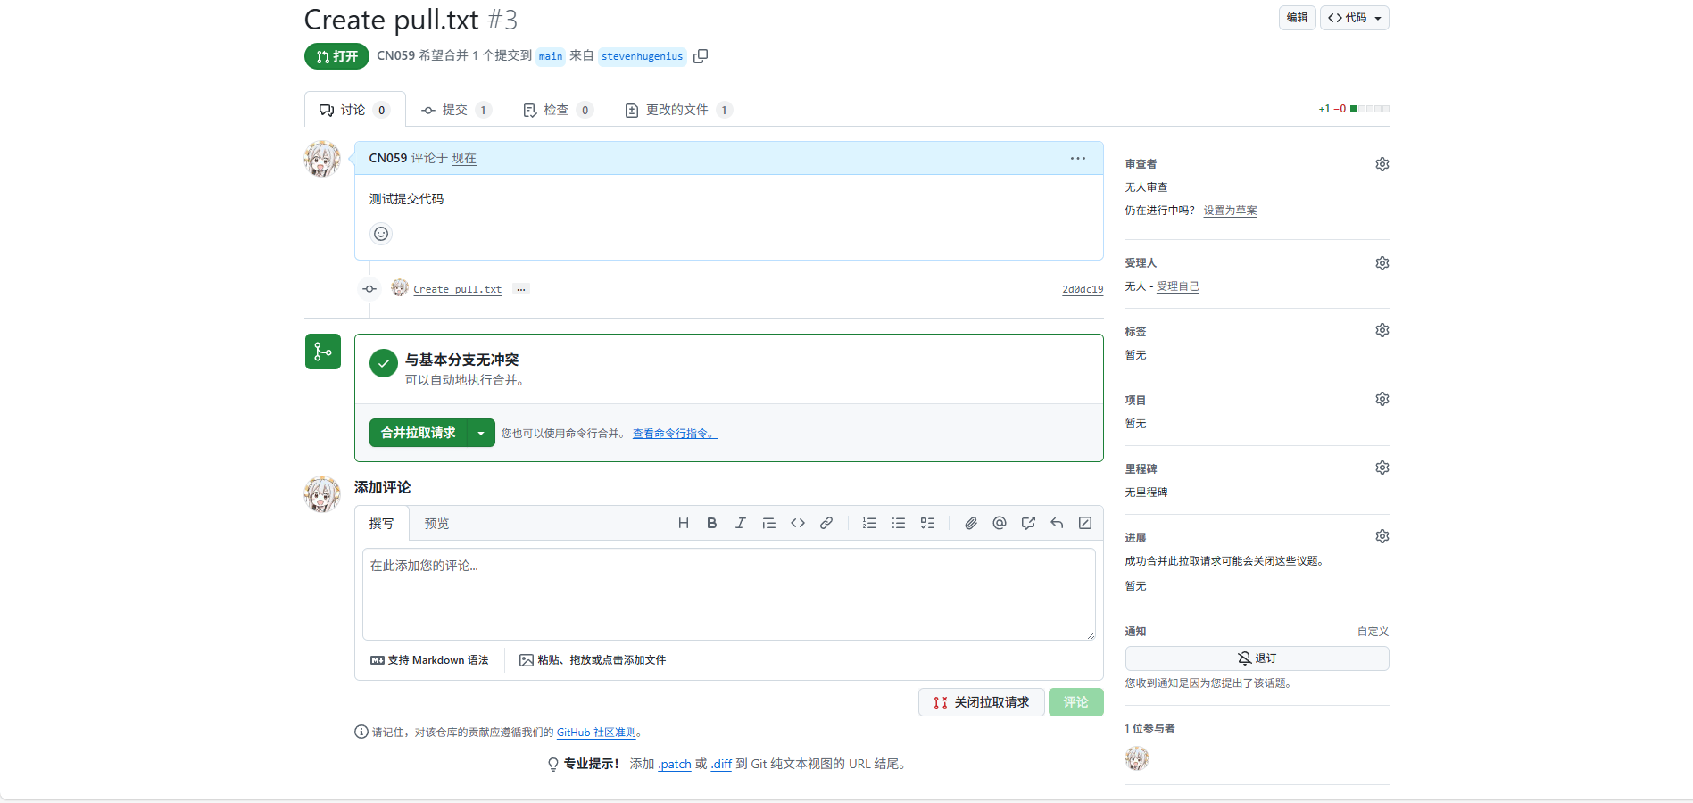Click the mention @ icon
The image size is (1693, 803).
pos(1000,524)
